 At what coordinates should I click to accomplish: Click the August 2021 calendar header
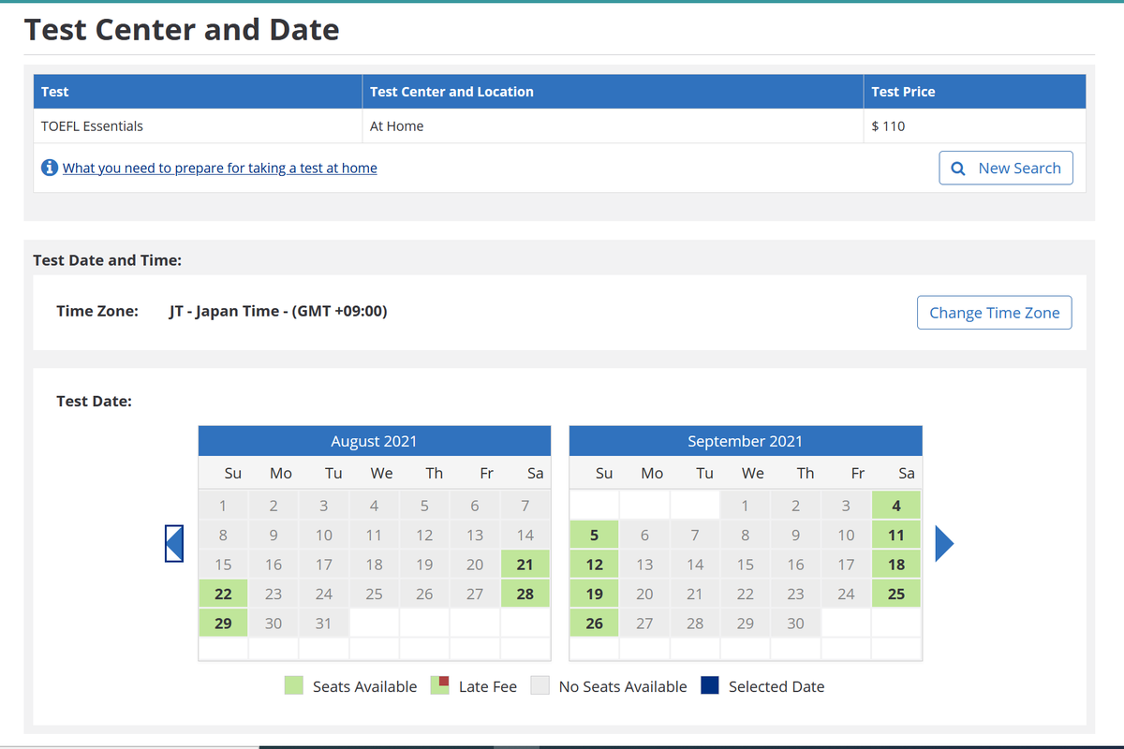pyautogui.click(x=374, y=441)
